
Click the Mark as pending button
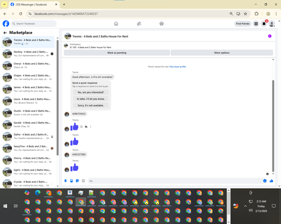117,53
